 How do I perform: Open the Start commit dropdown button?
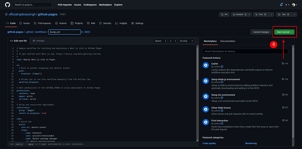pos(284,32)
